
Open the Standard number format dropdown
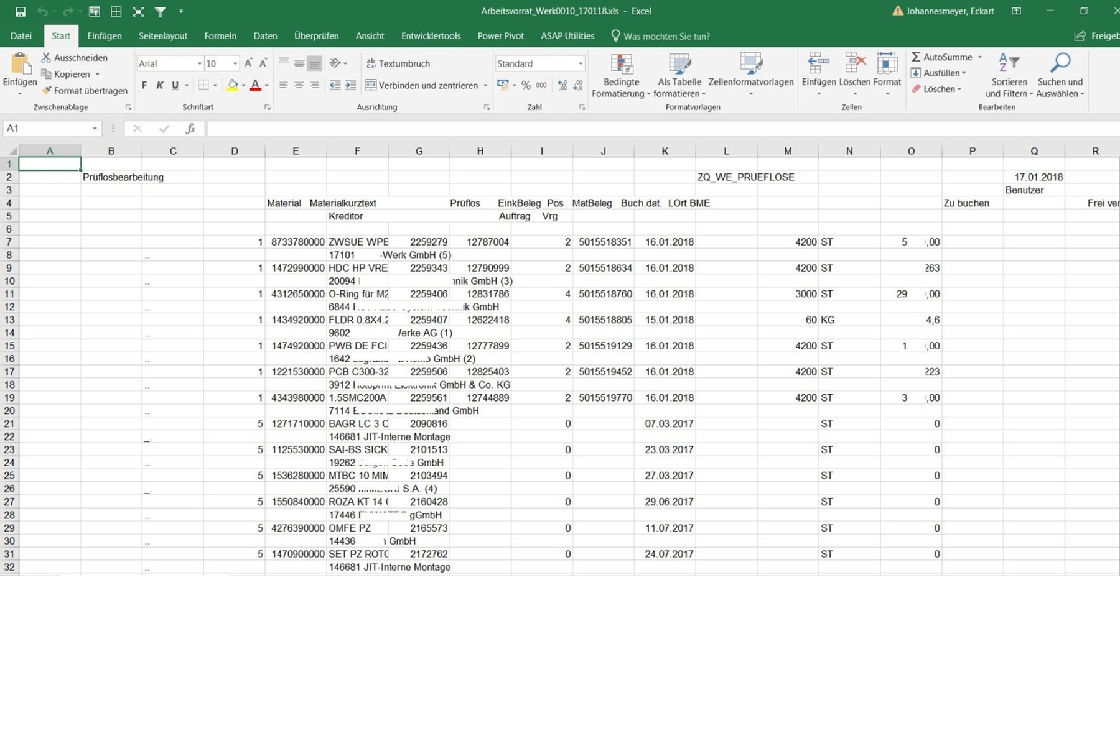coord(580,63)
